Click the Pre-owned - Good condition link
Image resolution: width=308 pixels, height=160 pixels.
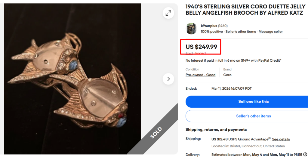click(x=200, y=75)
